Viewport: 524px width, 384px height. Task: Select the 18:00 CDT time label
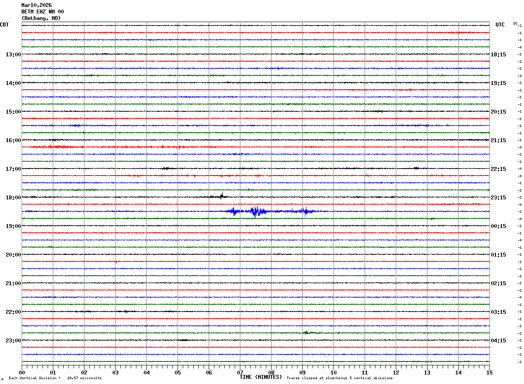pos(13,198)
